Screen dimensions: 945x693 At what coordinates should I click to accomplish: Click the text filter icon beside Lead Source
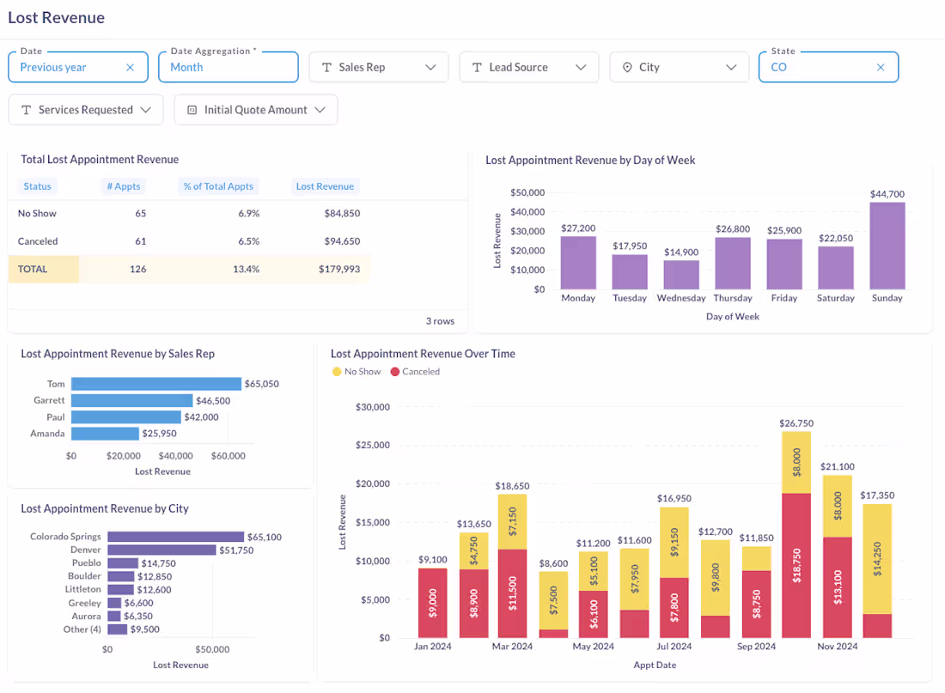478,66
